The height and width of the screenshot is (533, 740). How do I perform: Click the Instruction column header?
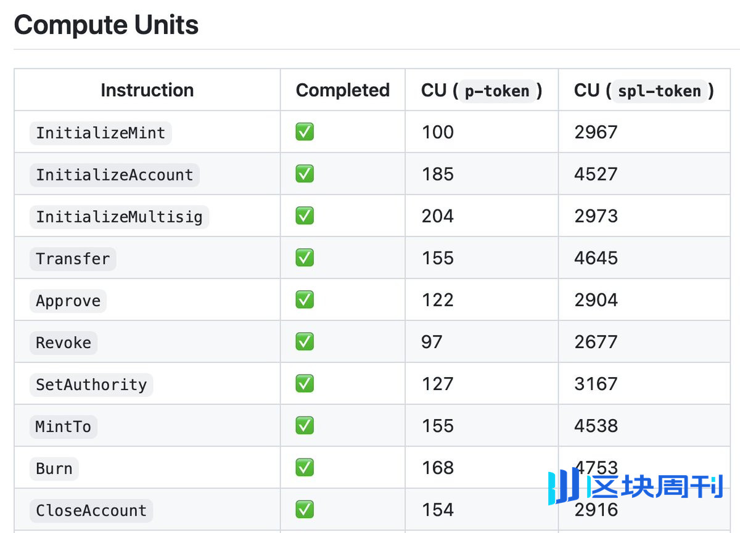point(147,91)
